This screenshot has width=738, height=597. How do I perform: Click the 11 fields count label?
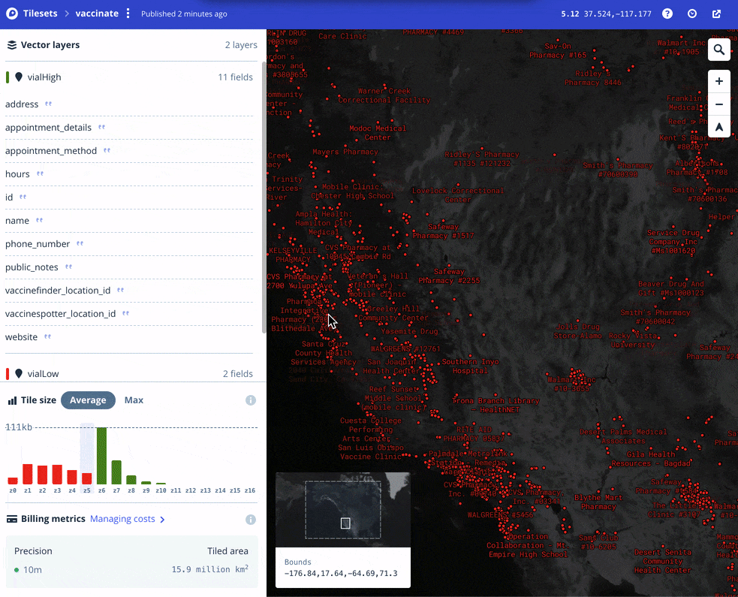click(x=235, y=77)
